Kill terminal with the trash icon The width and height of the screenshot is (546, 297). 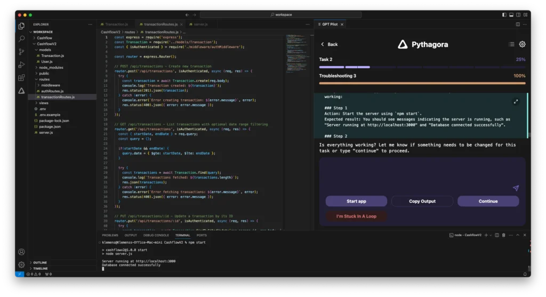[x=504, y=235]
